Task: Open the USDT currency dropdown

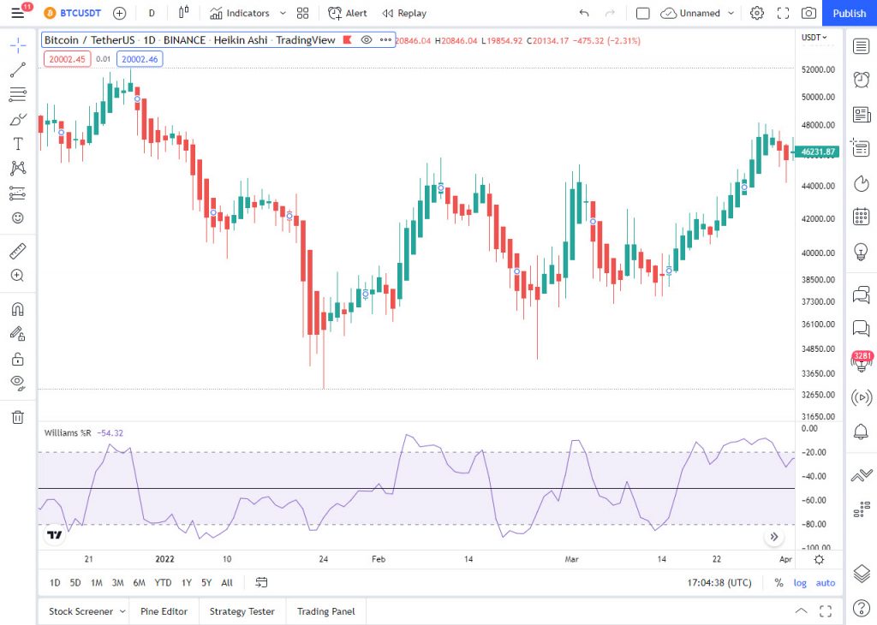Action: 814,38
